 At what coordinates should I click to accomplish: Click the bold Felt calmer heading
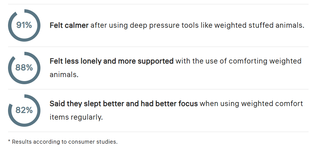tap(69, 26)
